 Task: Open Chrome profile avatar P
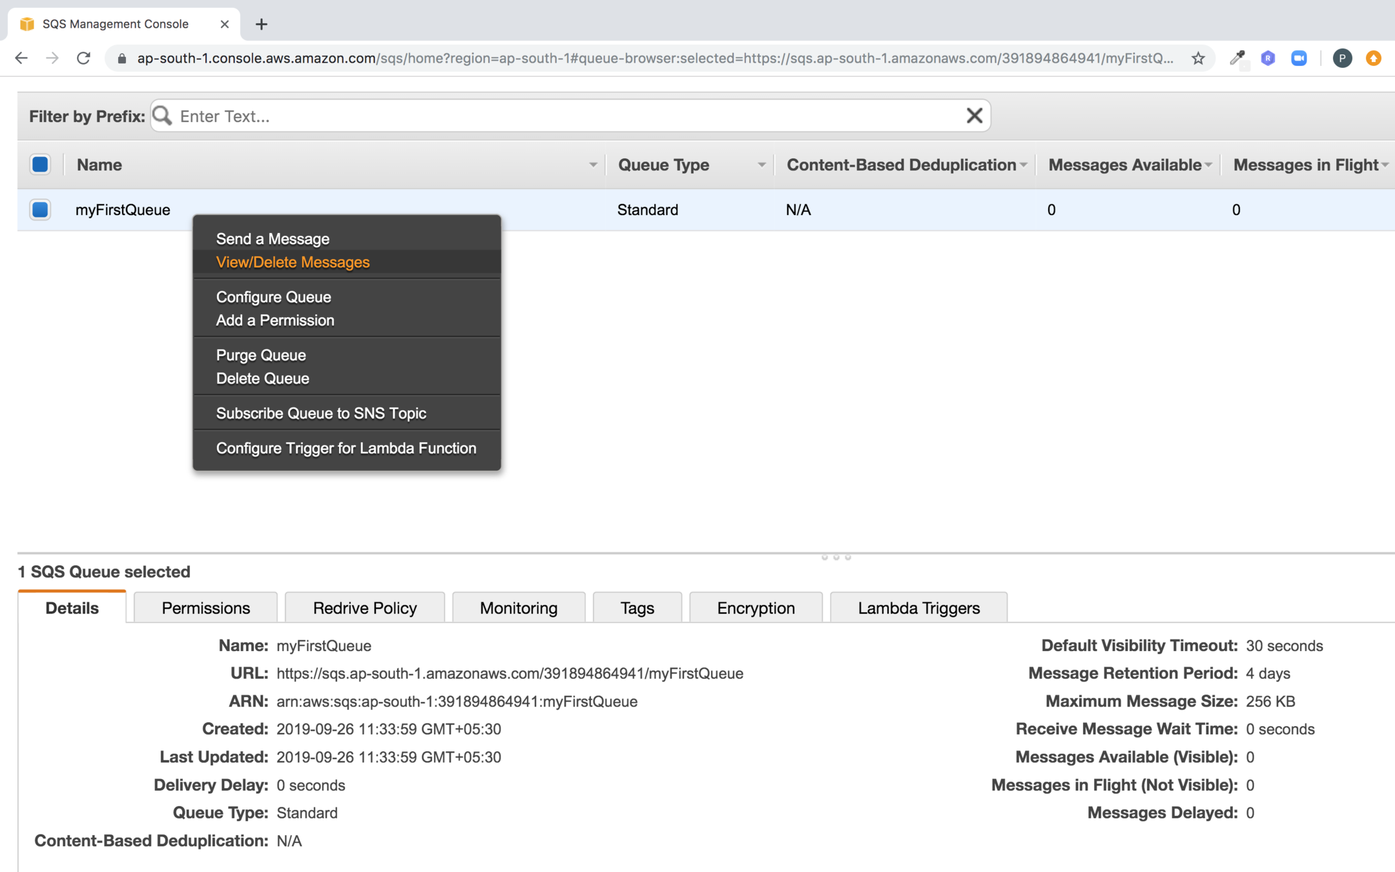[x=1342, y=58]
